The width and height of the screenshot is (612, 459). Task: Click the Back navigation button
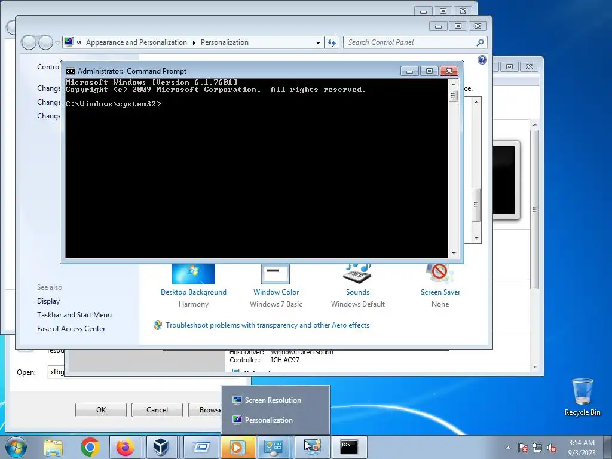coord(29,42)
